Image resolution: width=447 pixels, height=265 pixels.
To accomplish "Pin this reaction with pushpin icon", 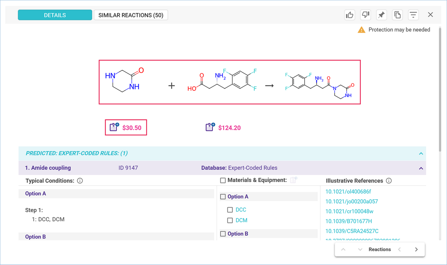I will (x=381, y=15).
